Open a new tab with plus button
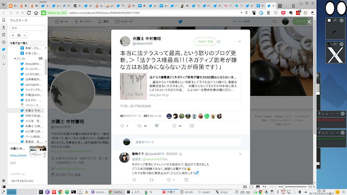This screenshot has height=195, width=347. [x=280, y=6]
